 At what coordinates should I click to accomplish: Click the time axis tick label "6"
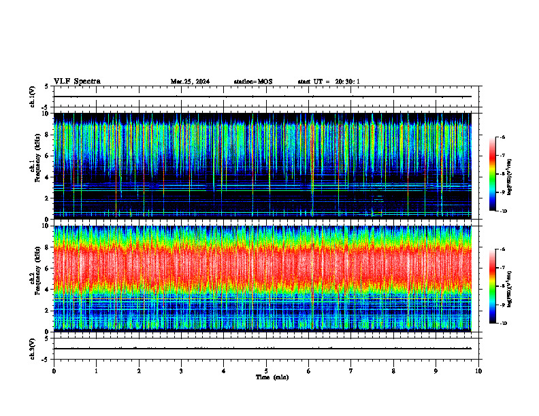click(x=309, y=371)
